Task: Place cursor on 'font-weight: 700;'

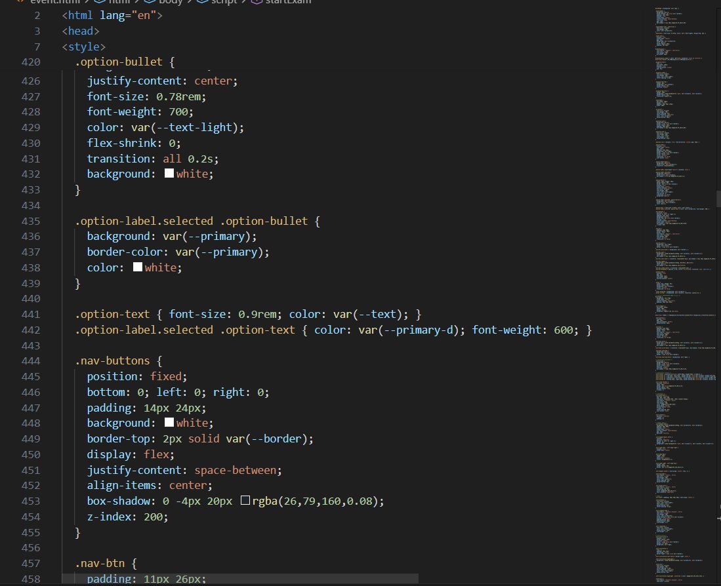Action: point(140,111)
